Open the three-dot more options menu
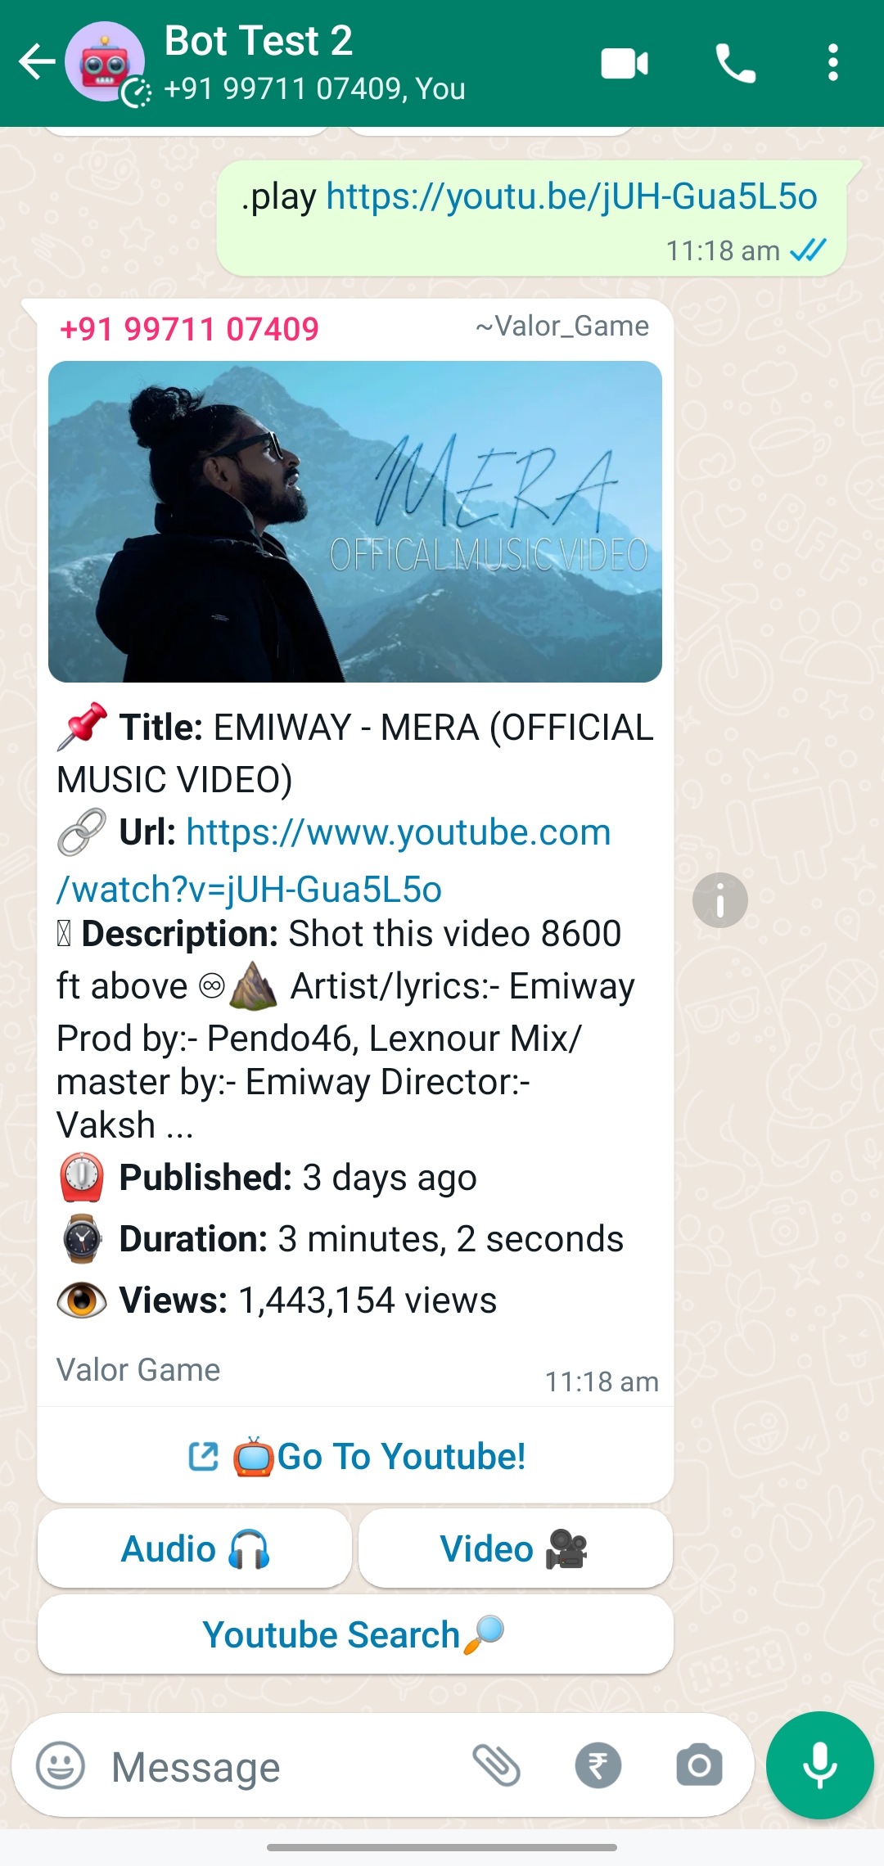Viewport: 884px width, 1866px height. (x=832, y=63)
